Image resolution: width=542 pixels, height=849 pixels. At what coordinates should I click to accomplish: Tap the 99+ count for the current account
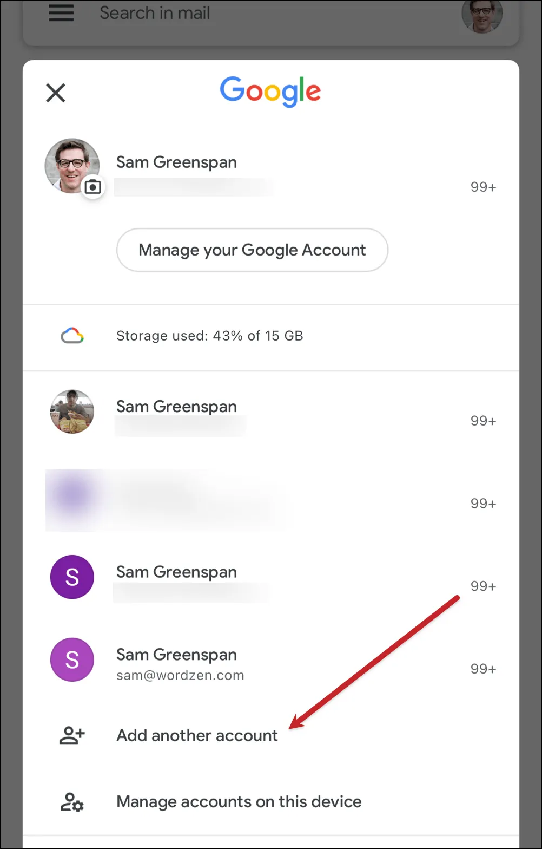pyautogui.click(x=483, y=187)
